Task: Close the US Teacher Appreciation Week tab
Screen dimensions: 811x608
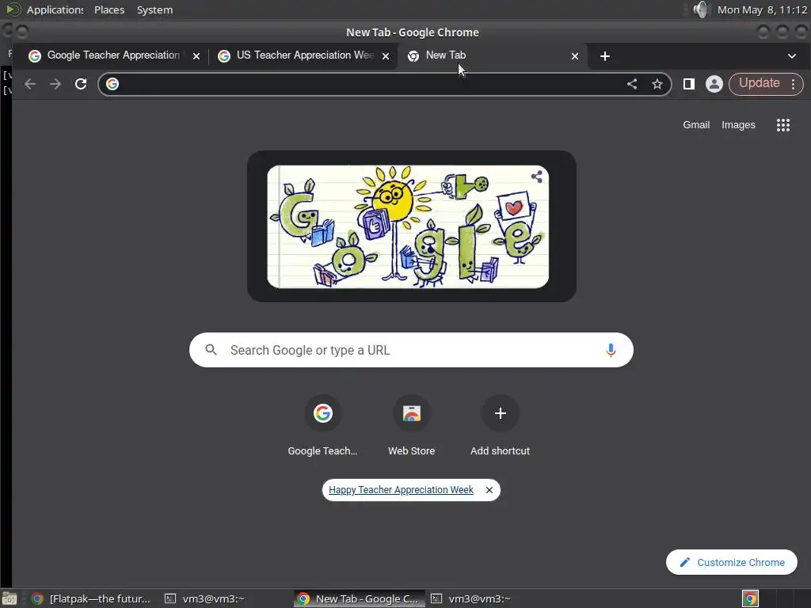Action: [x=386, y=56]
